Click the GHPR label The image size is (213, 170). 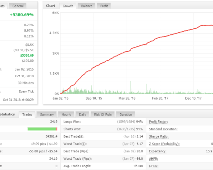click(154, 166)
